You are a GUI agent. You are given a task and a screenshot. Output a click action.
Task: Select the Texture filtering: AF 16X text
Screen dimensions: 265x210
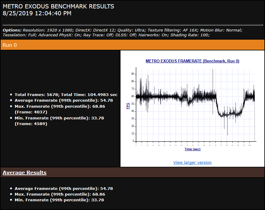coord(173,30)
